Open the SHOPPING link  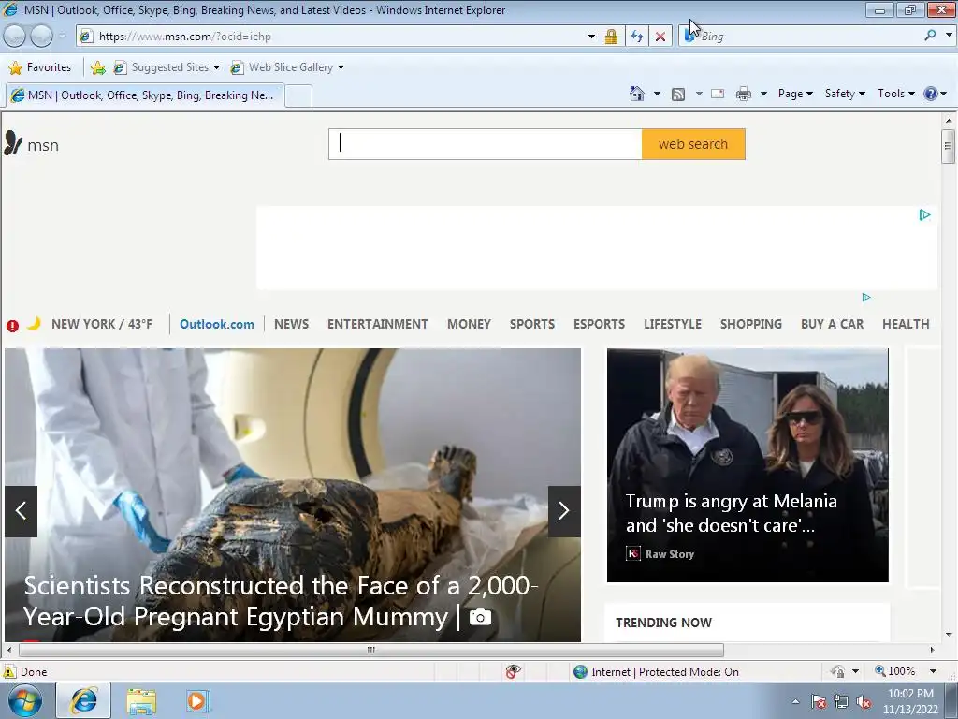(x=751, y=324)
